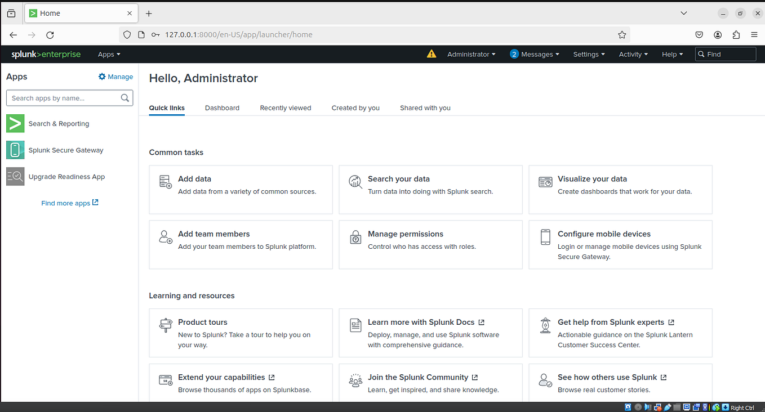Viewport: 765px width, 412px height.
Task: Select the Shared with you tab
Action: point(425,108)
